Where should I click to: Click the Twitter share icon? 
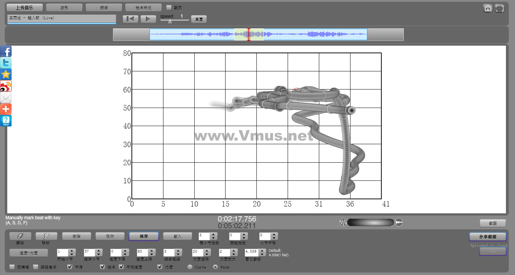6,63
